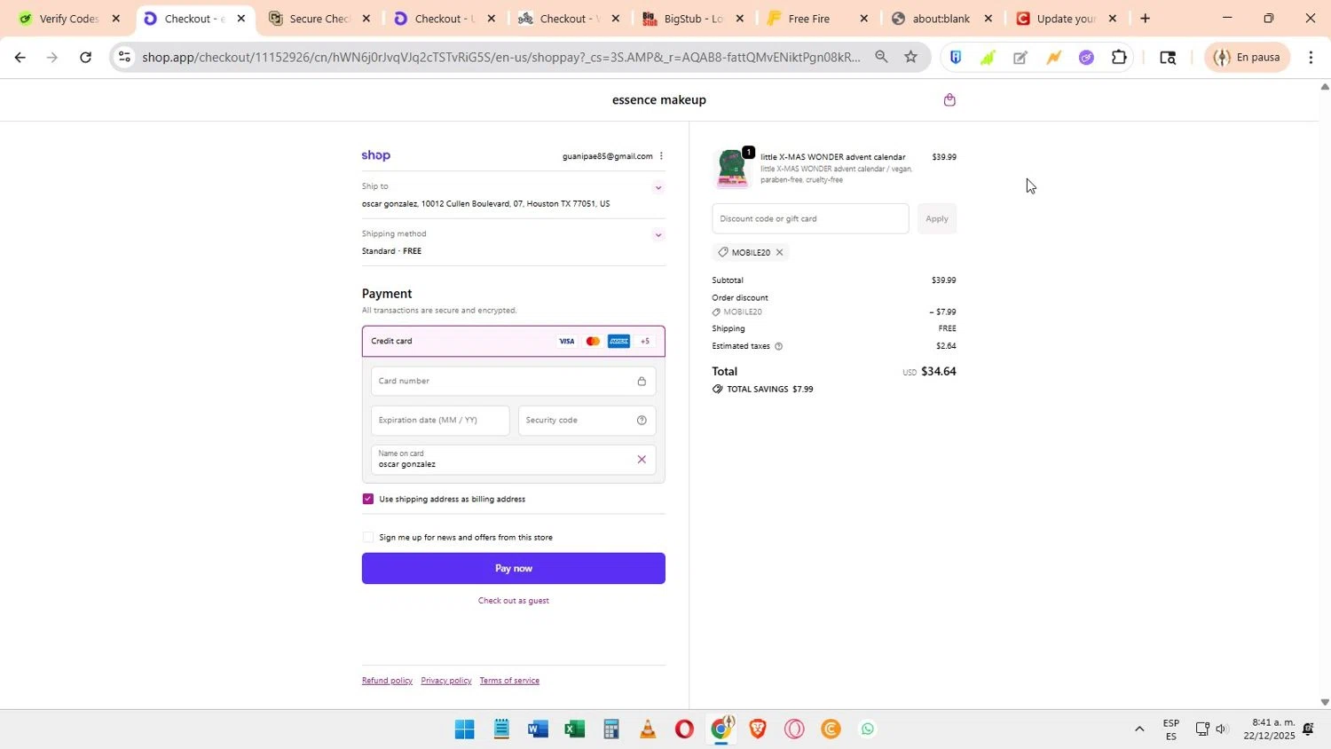
Task: Expand the Shipping method chevron
Action: tap(658, 235)
